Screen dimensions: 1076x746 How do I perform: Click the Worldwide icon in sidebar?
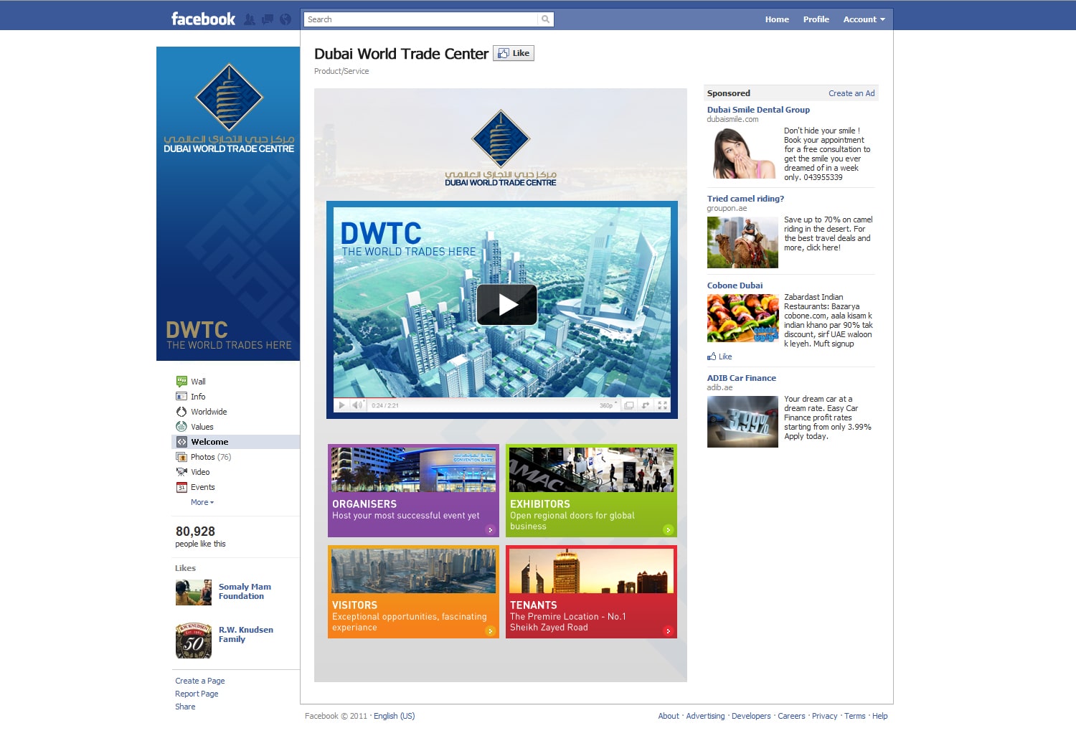181,412
